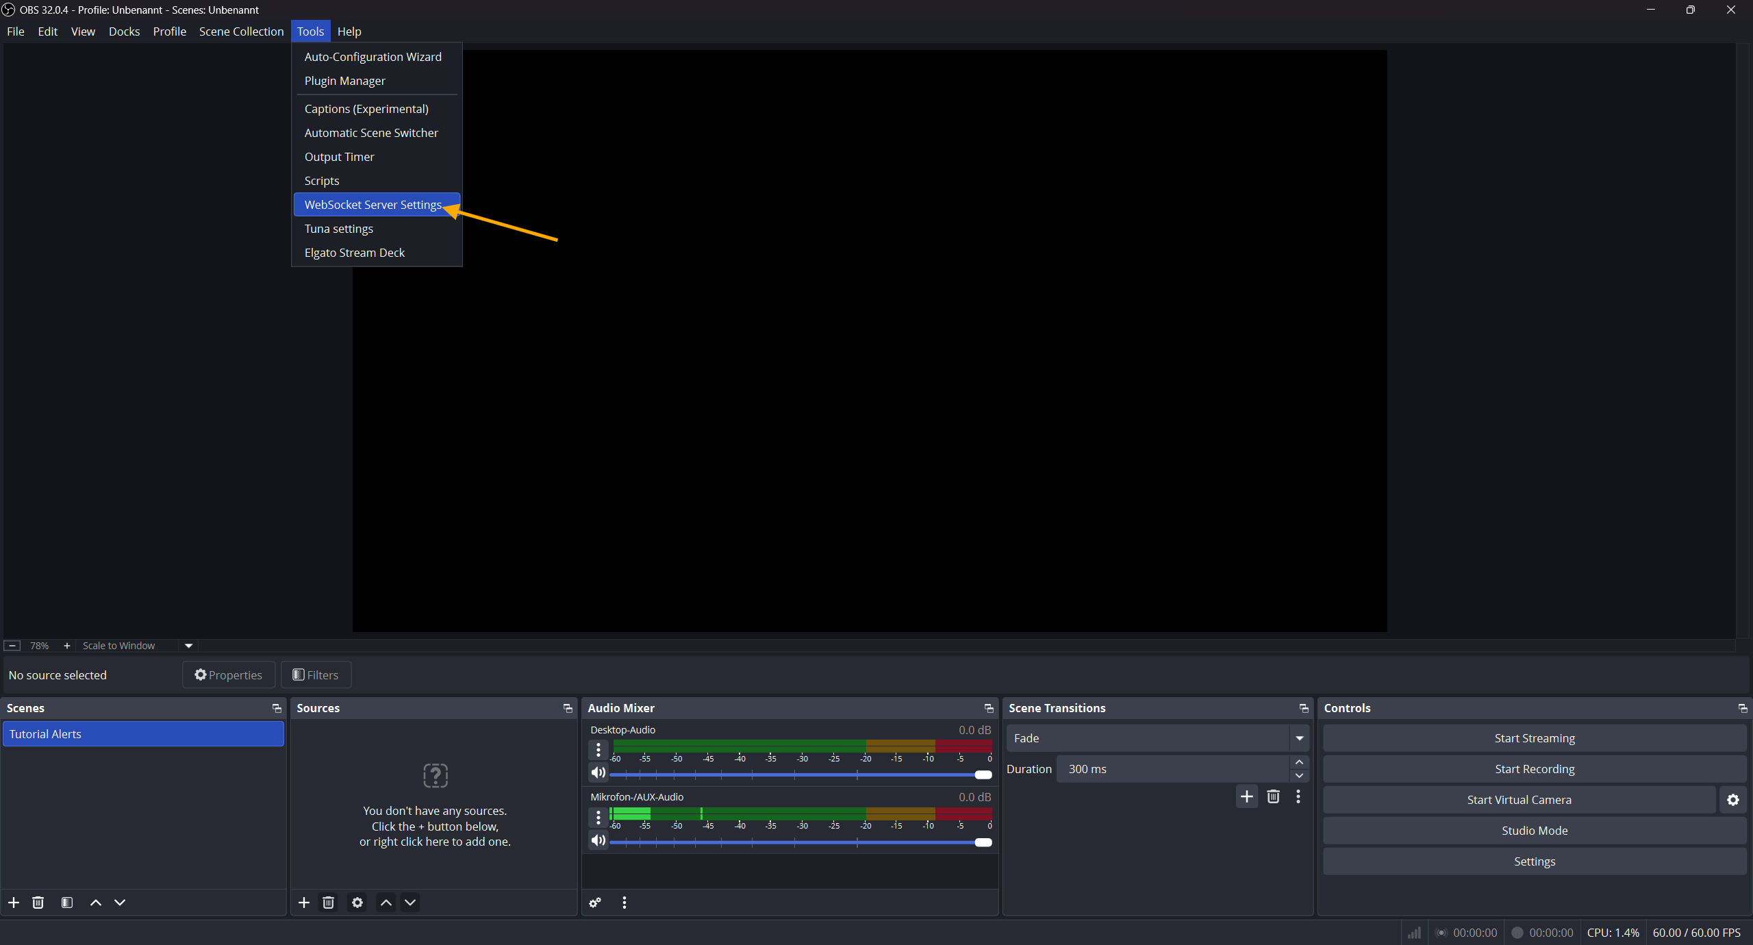1753x945 pixels.
Task: Mute Mikrofon-/AUX-Audio speaker toggle
Action: click(598, 840)
